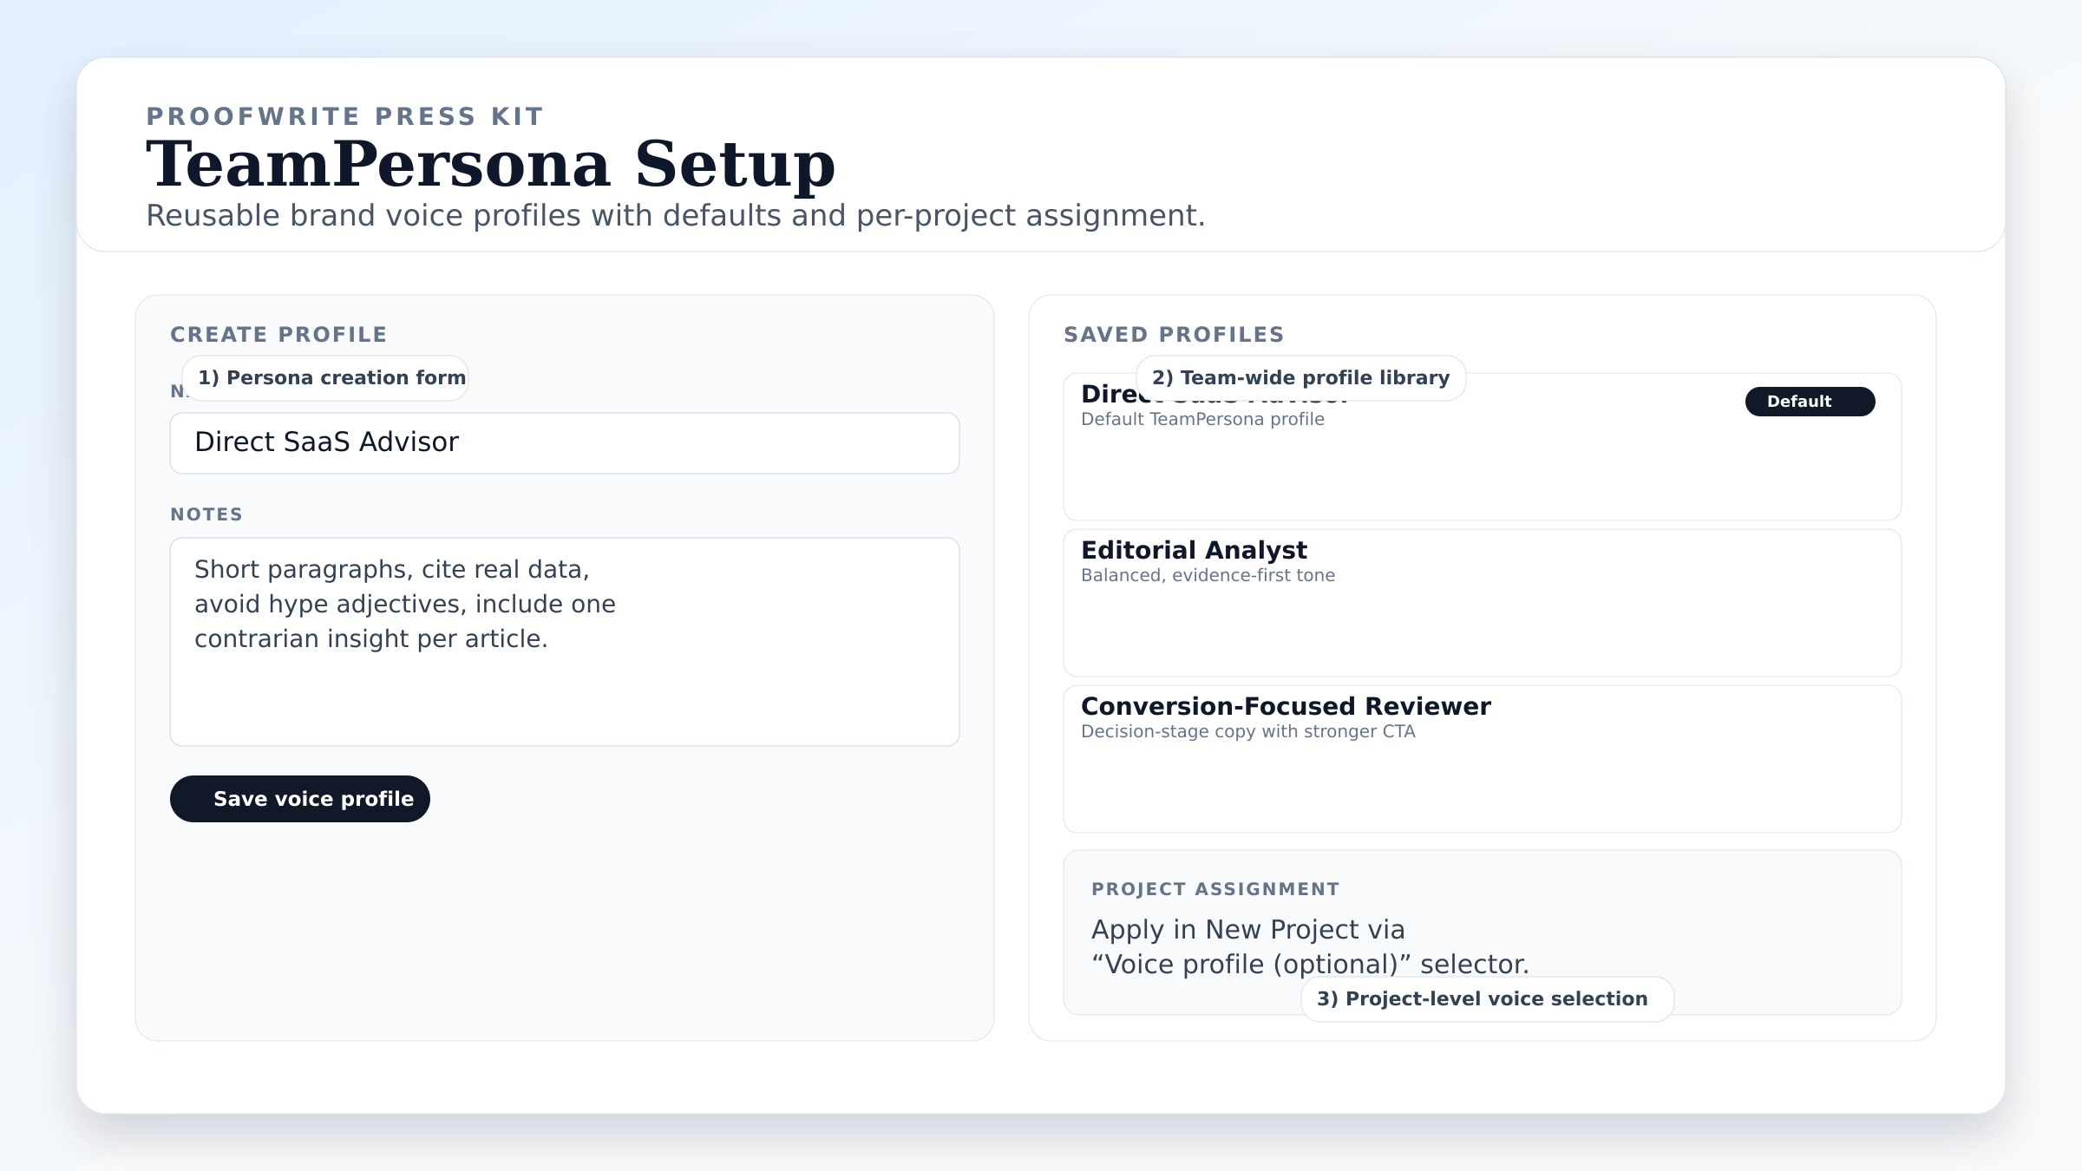Click the Default badge on first profile

pyautogui.click(x=1810, y=402)
